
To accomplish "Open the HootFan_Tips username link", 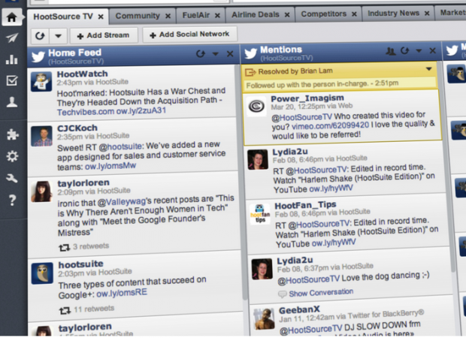I will (x=305, y=205).
